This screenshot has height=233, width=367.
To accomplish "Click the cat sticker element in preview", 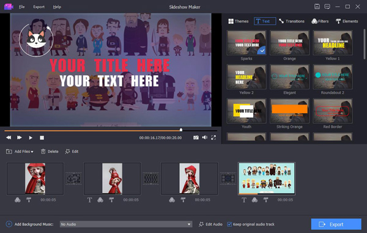I will point(36,40).
